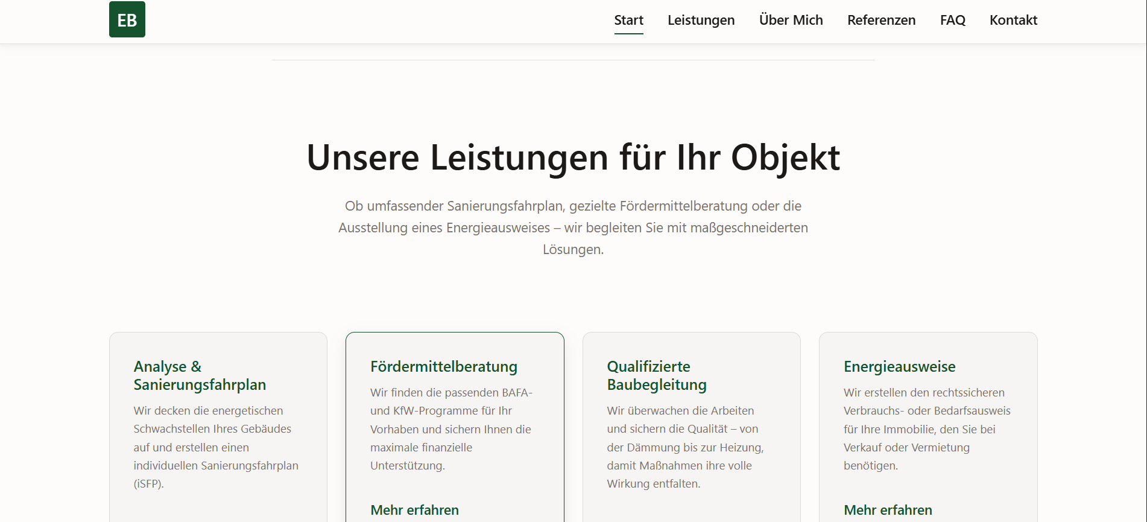Screen dimensions: 1147x522
Task: Navigate to Referenzen
Action: (881, 20)
